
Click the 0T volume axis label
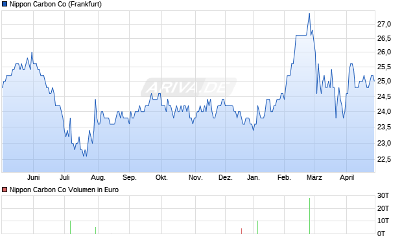pyautogui.click(x=381, y=234)
